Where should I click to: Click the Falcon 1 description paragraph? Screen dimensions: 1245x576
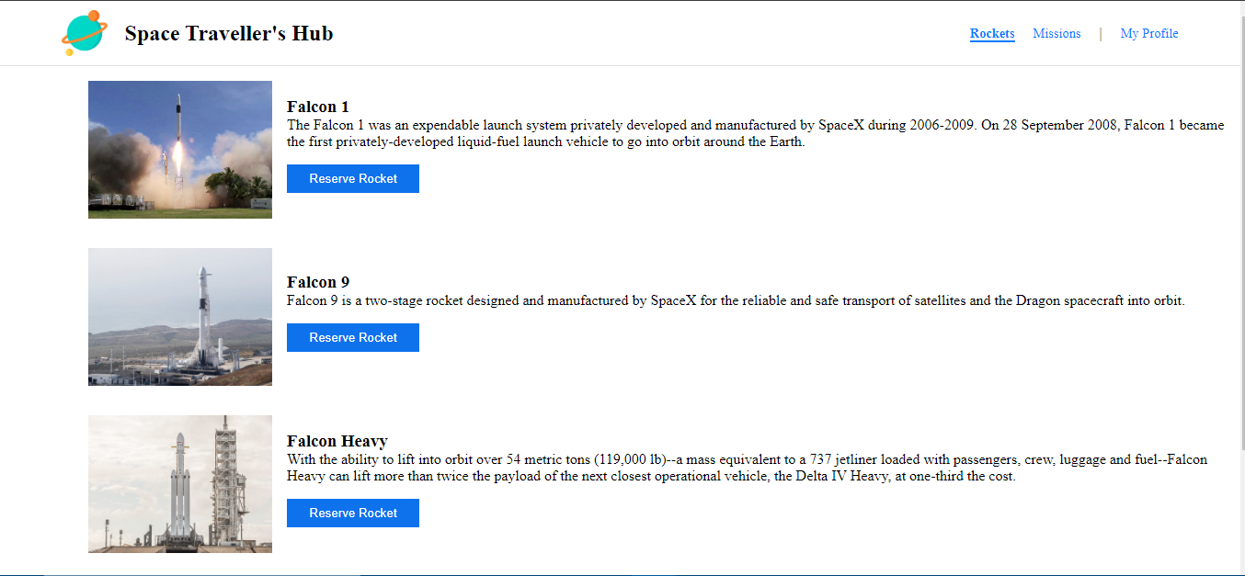756,133
